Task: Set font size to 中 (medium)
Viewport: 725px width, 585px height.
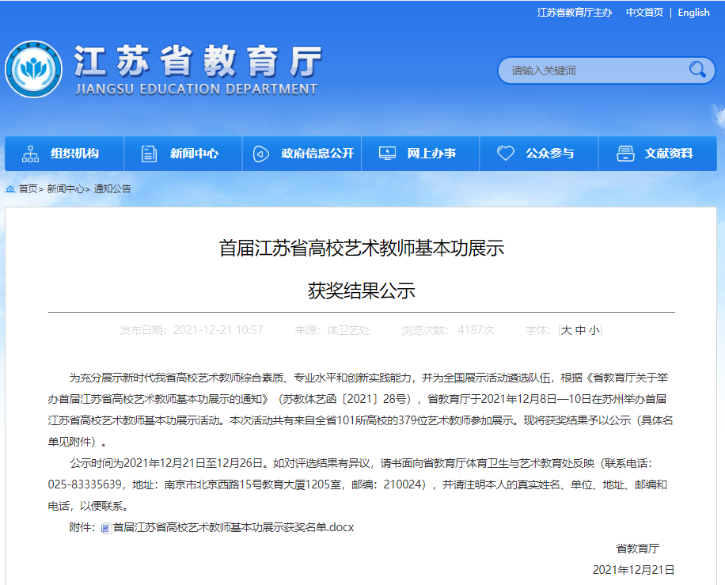Action: click(580, 330)
